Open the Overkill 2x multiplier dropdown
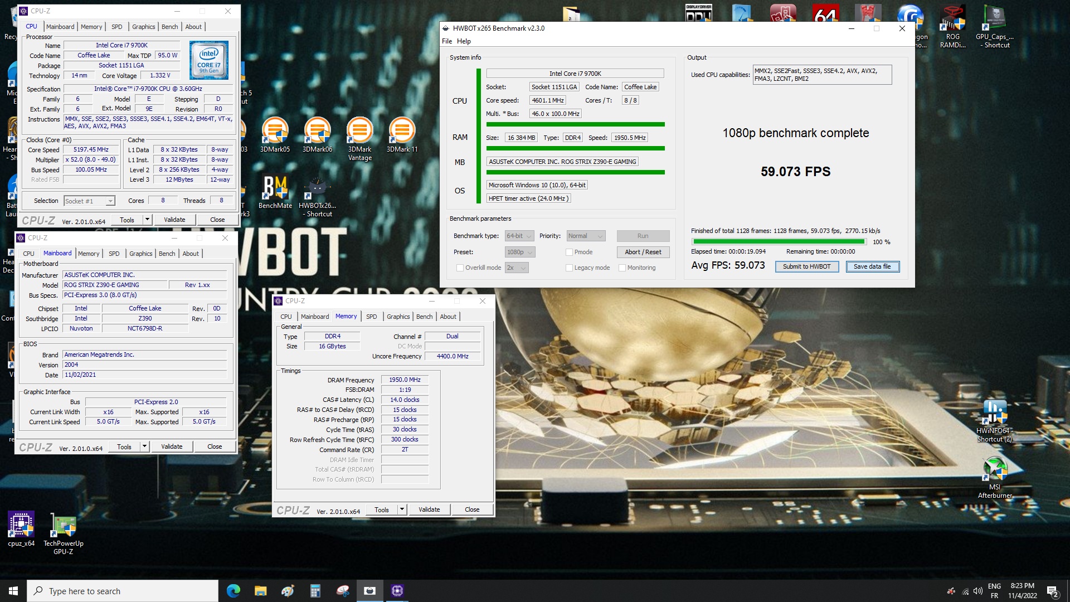 517,268
